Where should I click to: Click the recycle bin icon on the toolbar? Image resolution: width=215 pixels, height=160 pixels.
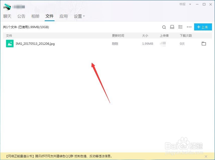172,27
